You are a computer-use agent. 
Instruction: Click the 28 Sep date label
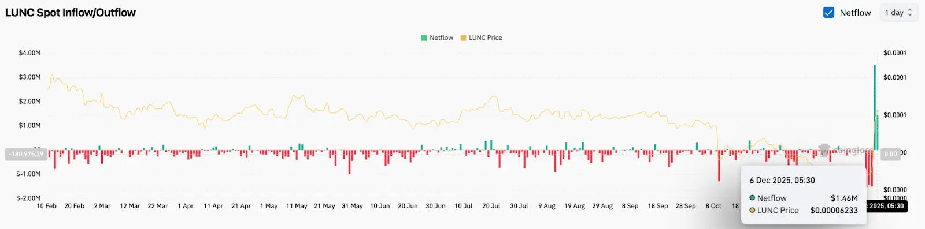pyautogui.click(x=686, y=206)
